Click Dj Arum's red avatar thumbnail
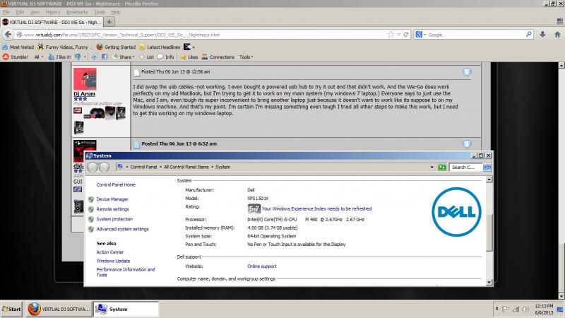Image resolution: width=565 pixels, height=318 pixels. (x=85, y=79)
